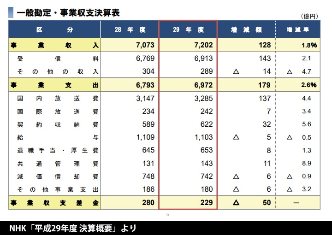Click the 29年度 balance value 229
This screenshot has height=235, width=332.
coord(207,203)
